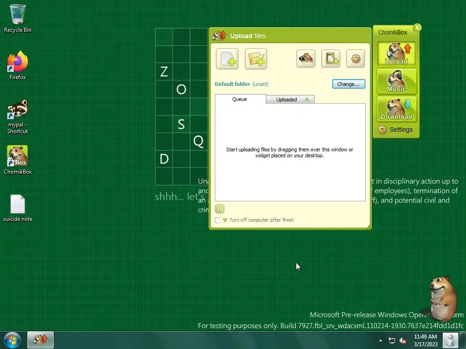Click the muted volume tray icon
The height and width of the screenshot is (349, 466).
(403, 340)
